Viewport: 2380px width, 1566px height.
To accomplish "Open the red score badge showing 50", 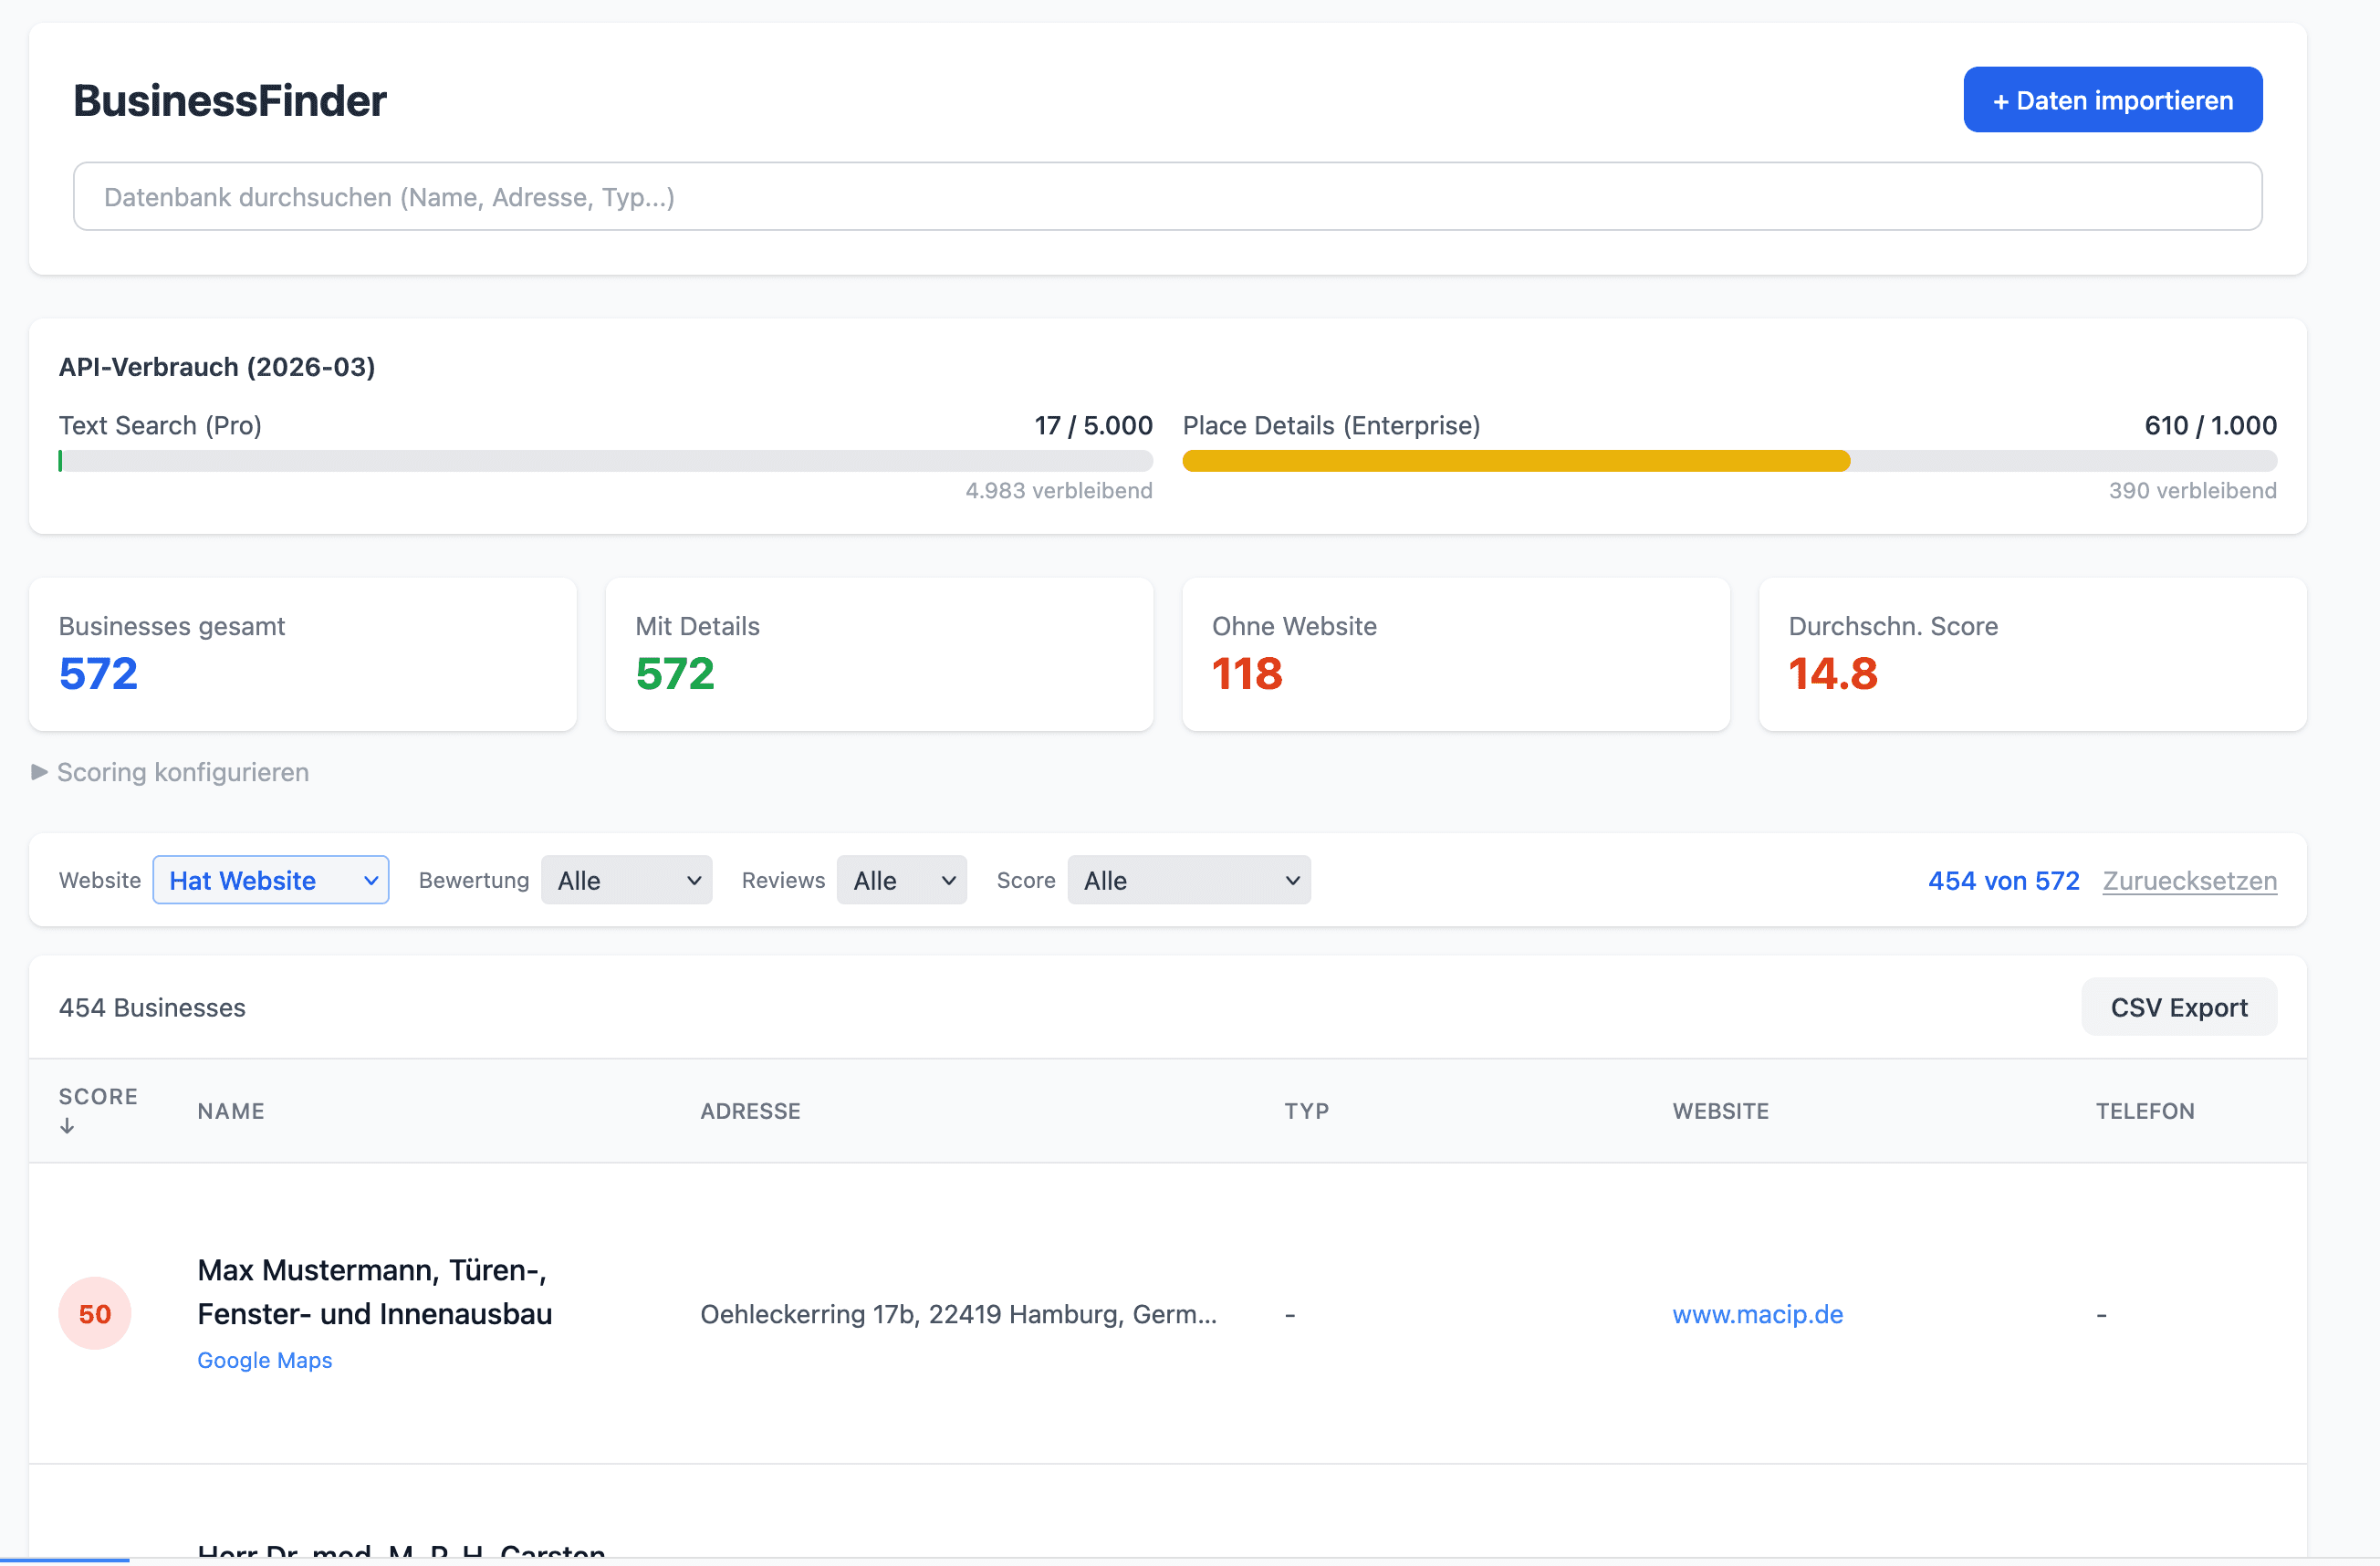I will pyautogui.click(x=95, y=1313).
